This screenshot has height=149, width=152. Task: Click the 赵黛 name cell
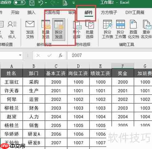click(11, 116)
